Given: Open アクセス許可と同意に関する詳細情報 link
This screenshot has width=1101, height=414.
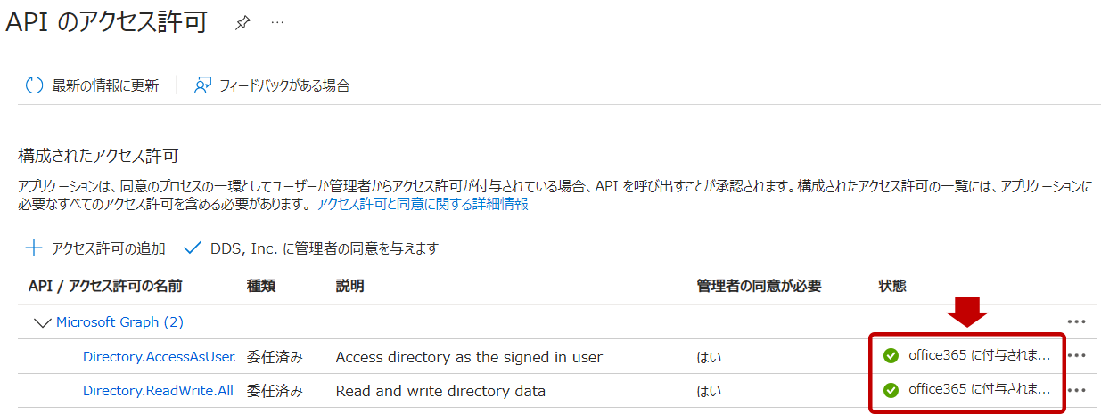Looking at the screenshot, I should click(423, 204).
